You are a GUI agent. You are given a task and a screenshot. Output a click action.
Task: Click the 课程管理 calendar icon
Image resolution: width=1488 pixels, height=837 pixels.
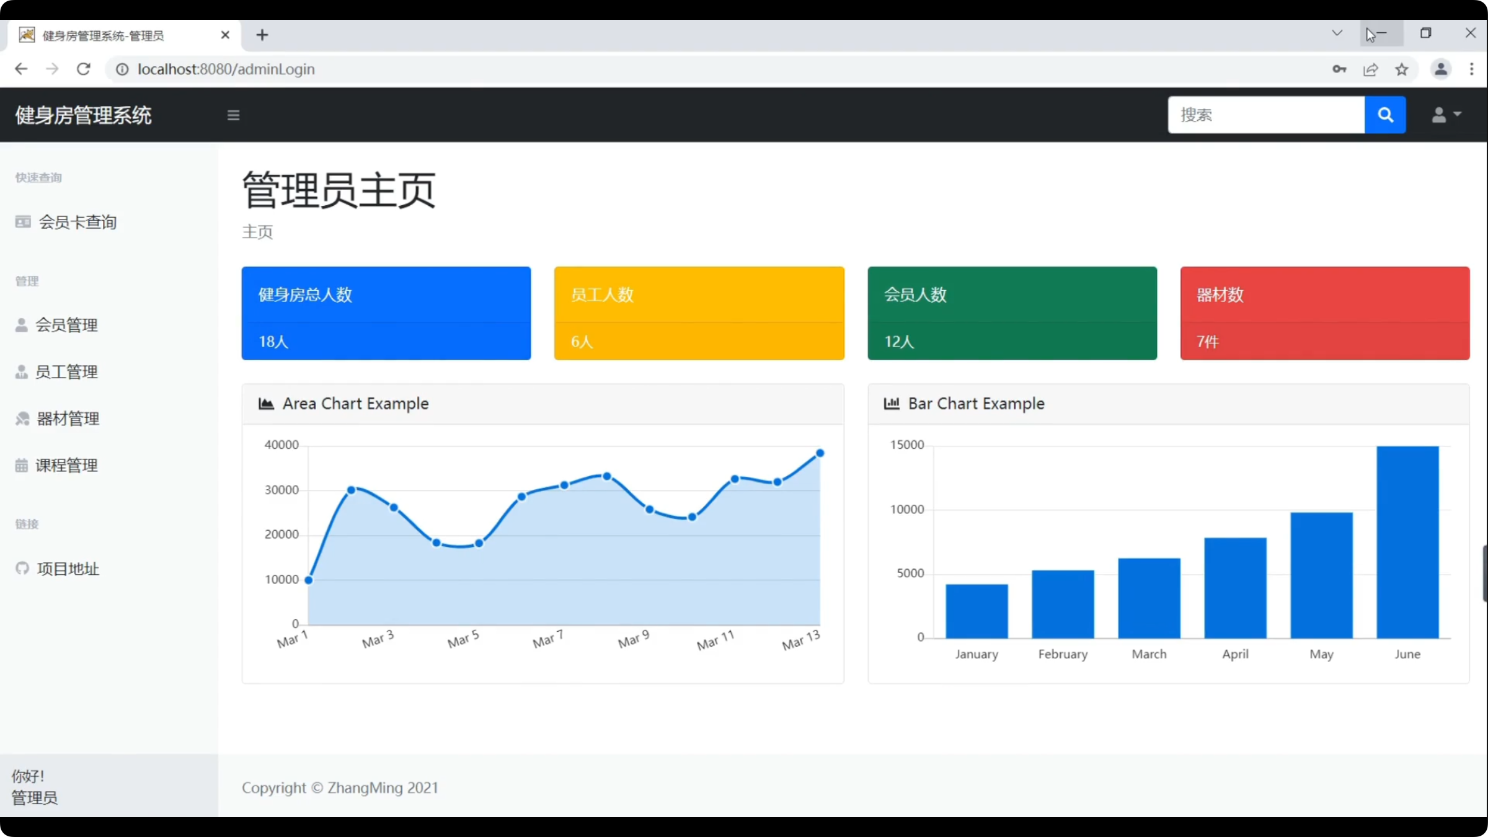click(x=22, y=466)
